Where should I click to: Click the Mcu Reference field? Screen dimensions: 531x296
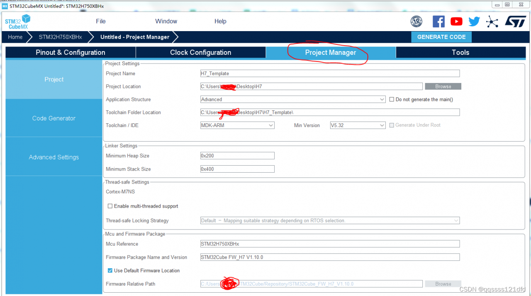pos(330,244)
